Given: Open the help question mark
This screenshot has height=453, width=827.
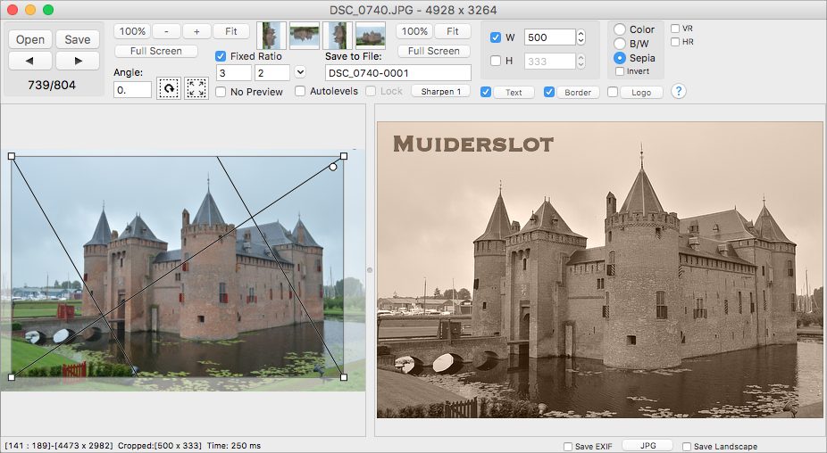Looking at the screenshot, I should coord(678,91).
